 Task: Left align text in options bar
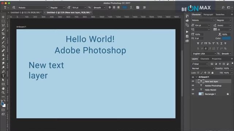tap(110, 7)
